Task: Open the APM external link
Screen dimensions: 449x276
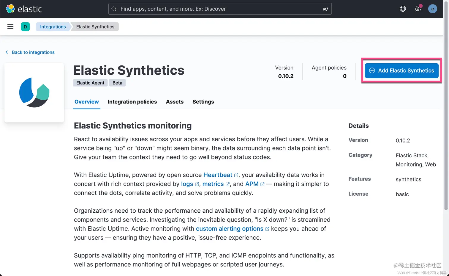Action: pyautogui.click(x=254, y=184)
